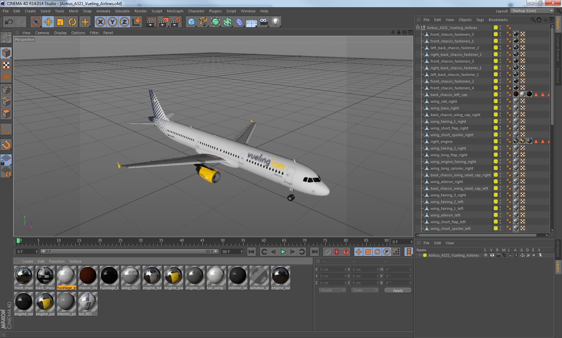Screen dimensions: 562x338
Task: Switch to Texture mode
Action: [6, 65]
